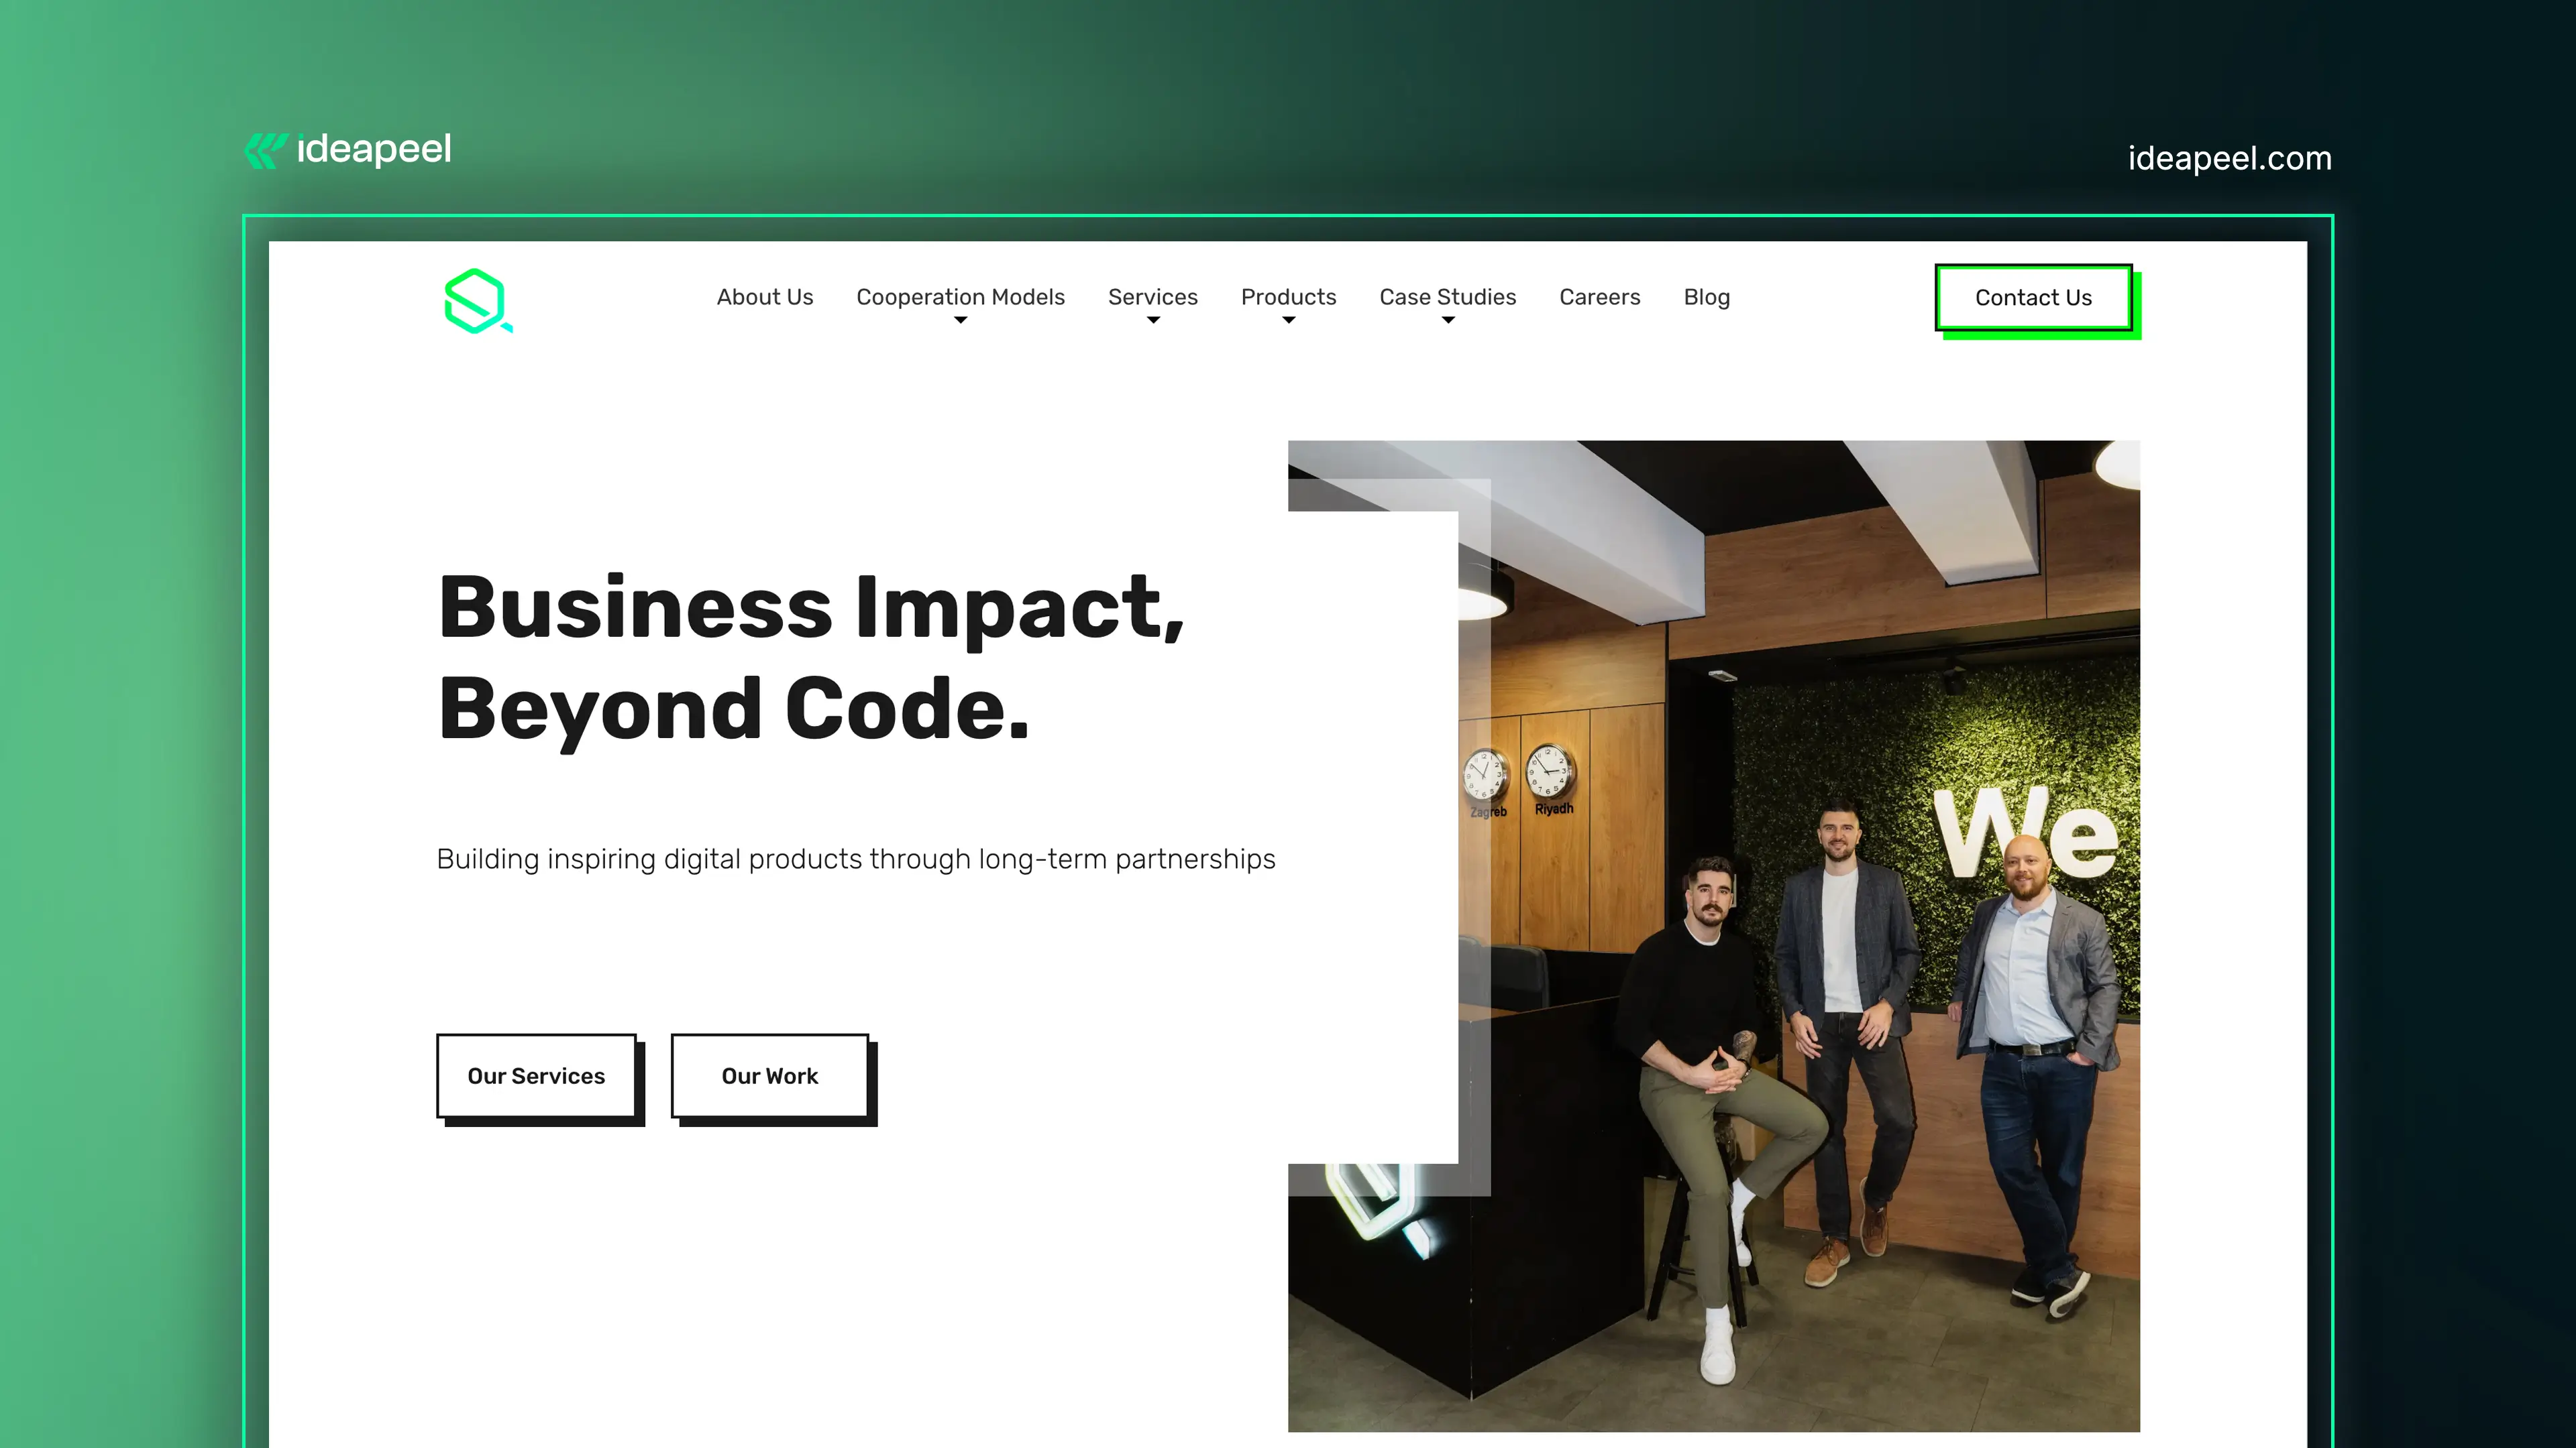The width and height of the screenshot is (2576, 1448).
Task: Expand the arrow under Cooperation Models
Action: [x=960, y=320]
